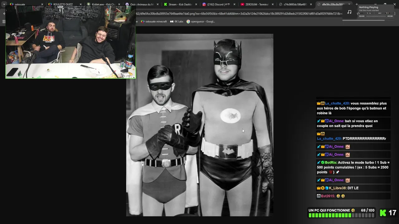
Task: Click the green sub goal progress bar
Action: coord(341,215)
